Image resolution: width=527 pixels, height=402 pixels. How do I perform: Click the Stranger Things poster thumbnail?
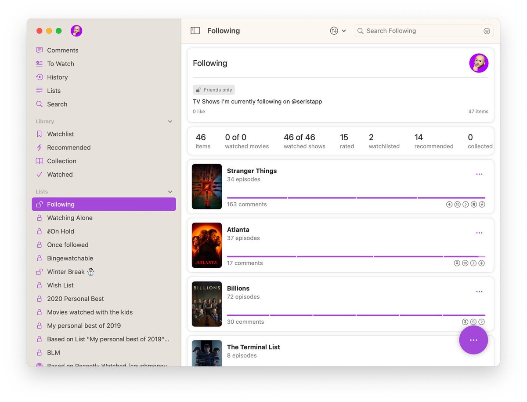(207, 186)
